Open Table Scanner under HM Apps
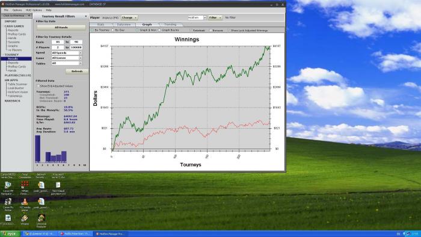 (x=17, y=84)
